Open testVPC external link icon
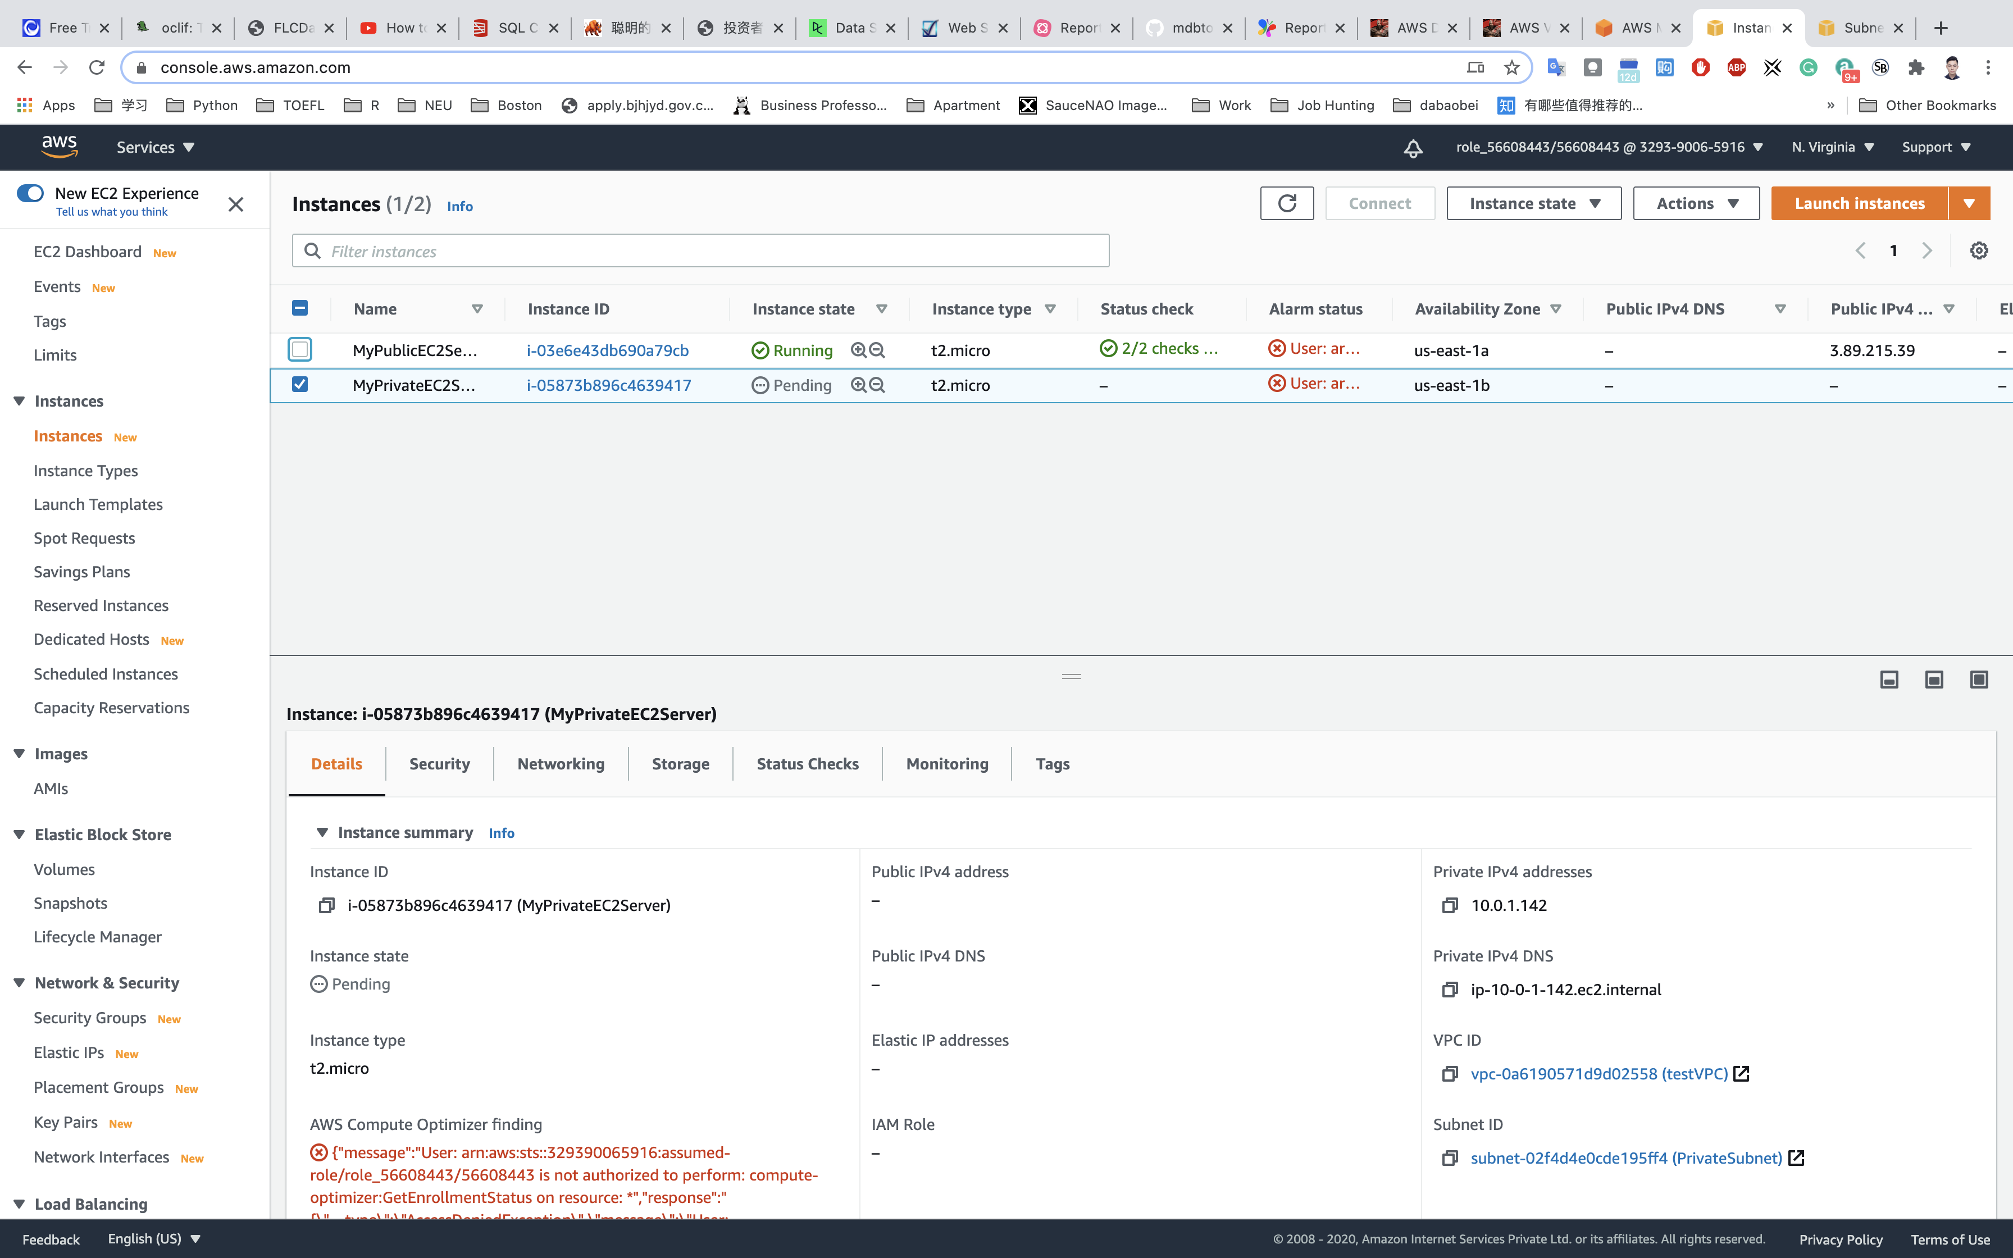This screenshot has width=2013, height=1258. coord(1741,1073)
